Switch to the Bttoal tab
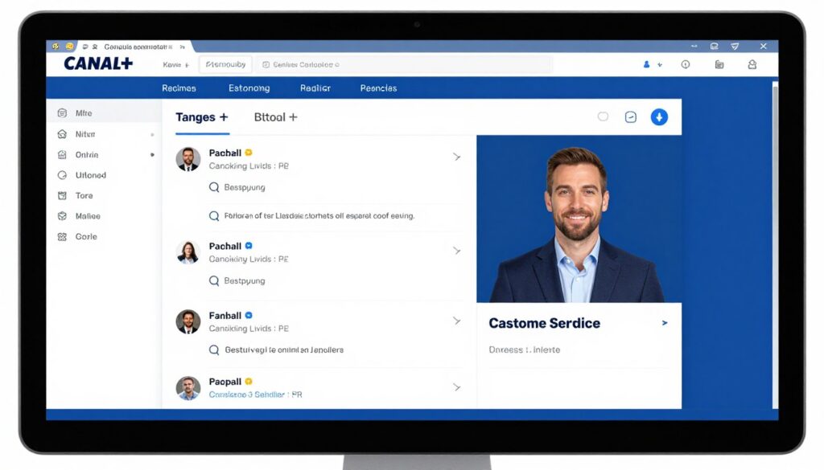This screenshot has width=824, height=470. pyautogui.click(x=275, y=117)
